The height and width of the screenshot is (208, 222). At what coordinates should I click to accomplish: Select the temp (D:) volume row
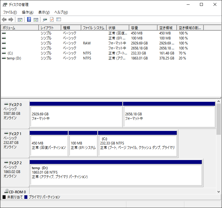(x=14, y=58)
